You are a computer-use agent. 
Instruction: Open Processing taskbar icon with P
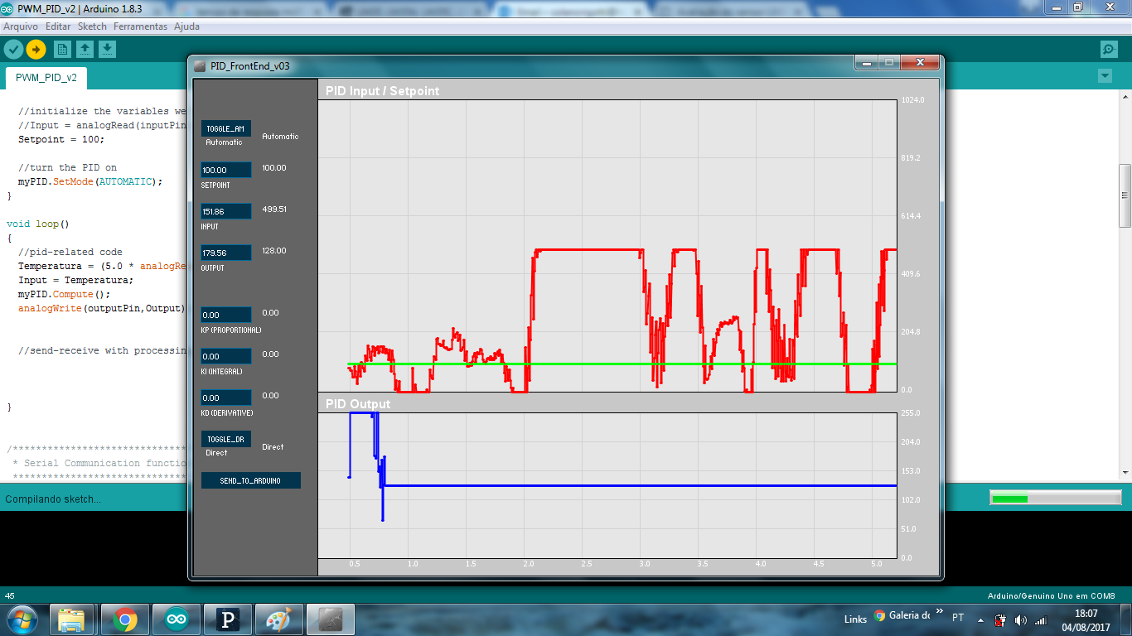(228, 619)
